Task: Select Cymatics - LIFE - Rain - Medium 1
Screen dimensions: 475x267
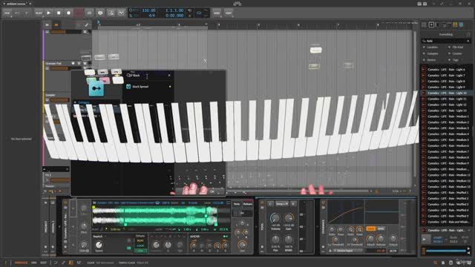Action: coord(446,116)
